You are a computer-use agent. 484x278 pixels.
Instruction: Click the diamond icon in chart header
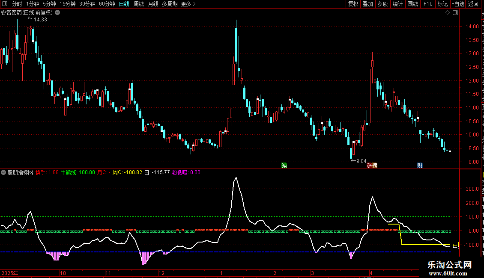(x=447, y=13)
